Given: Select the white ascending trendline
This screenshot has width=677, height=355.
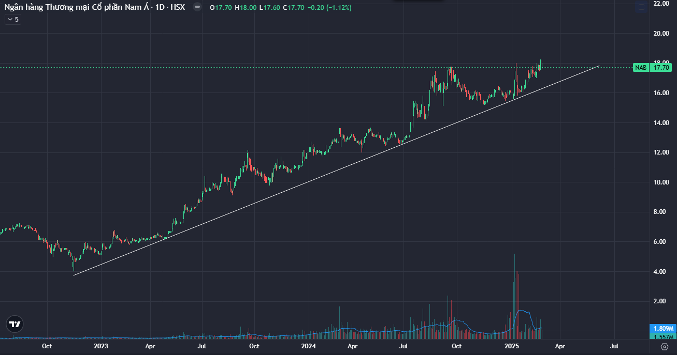Looking at the screenshot, I should (x=337, y=171).
